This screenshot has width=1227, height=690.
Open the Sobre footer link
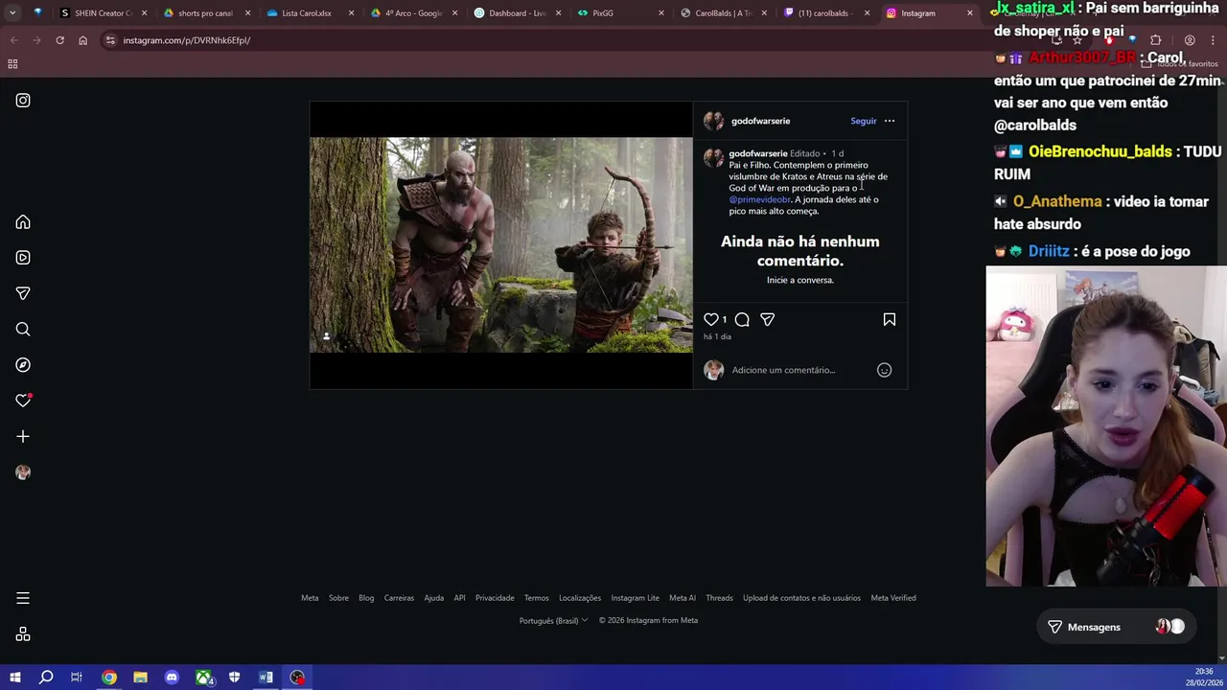click(x=338, y=598)
